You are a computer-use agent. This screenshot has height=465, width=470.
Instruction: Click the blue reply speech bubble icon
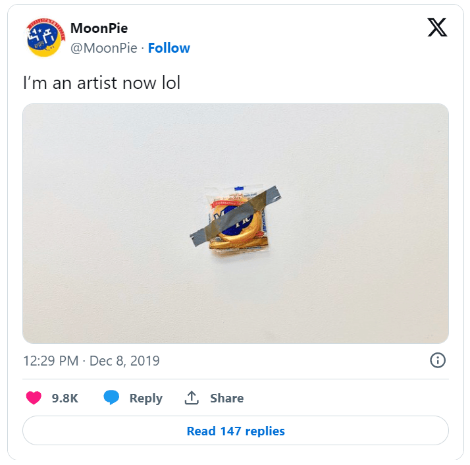[112, 398]
